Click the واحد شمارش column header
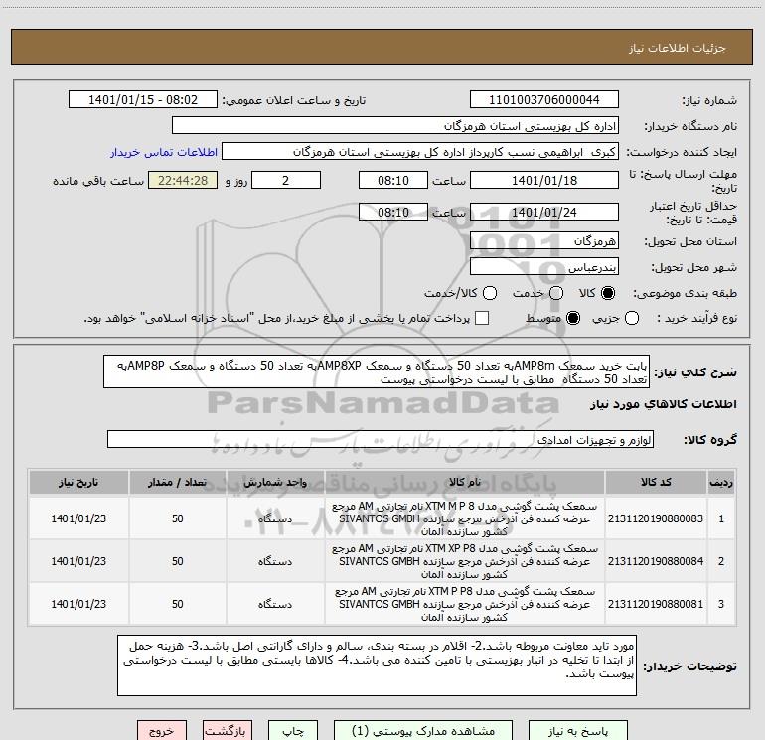 click(275, 482)
